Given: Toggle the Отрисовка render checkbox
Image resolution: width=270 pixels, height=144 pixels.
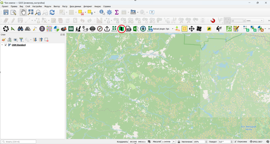Looking at the screenshot, I should [236, 142].
